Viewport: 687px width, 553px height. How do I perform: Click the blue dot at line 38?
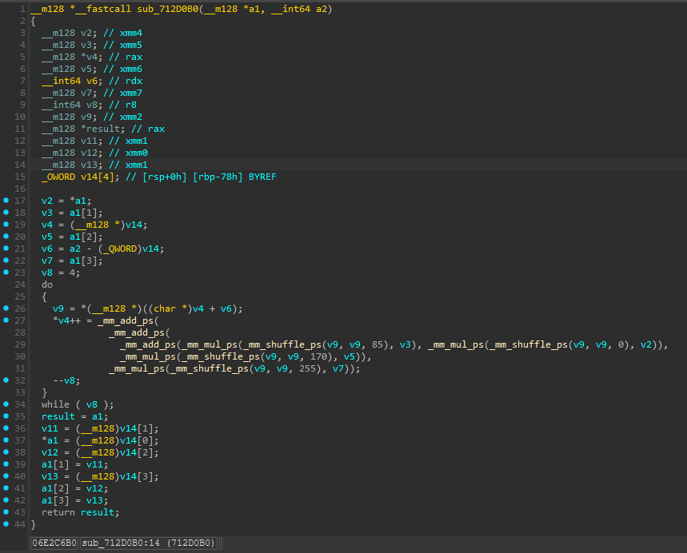6,452
